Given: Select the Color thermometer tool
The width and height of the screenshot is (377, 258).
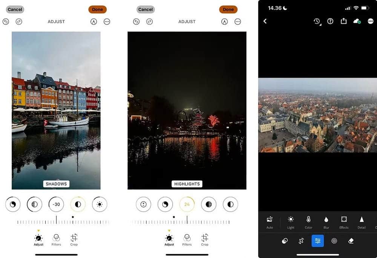Looking at the screenshot, I should click(308, 222).
